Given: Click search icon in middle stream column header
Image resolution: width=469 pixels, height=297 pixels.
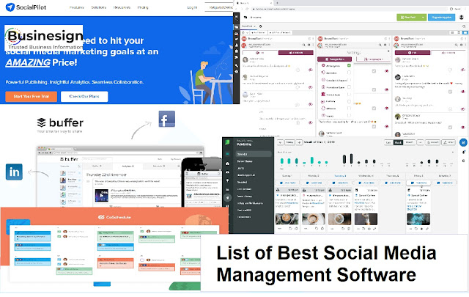Looking at the screenshot, I should click(x=380, y=45).
